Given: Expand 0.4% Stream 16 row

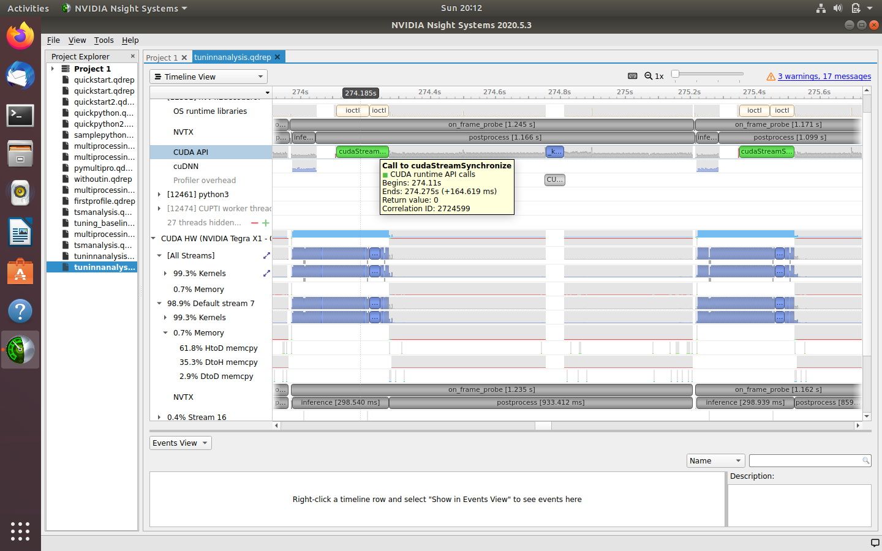Looking at the screenshot, I should pos(159,417).
